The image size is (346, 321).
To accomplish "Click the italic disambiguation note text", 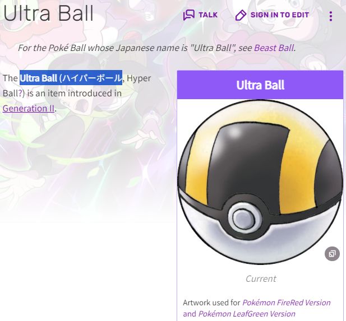I will [x=156, y=48].
